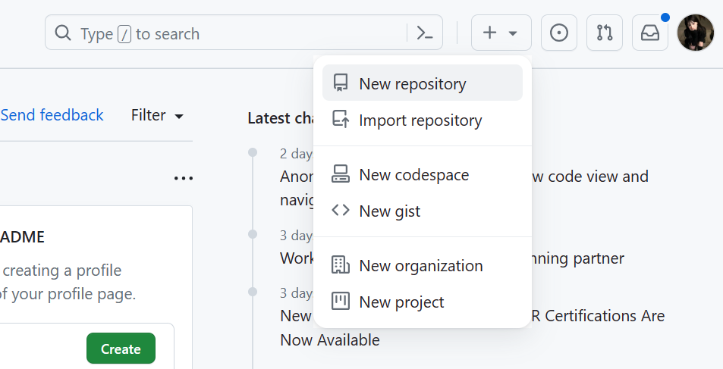Choose New gist menu entry
Image resolution: width=723 pixels, height=369 pixels.
point(389,211)
